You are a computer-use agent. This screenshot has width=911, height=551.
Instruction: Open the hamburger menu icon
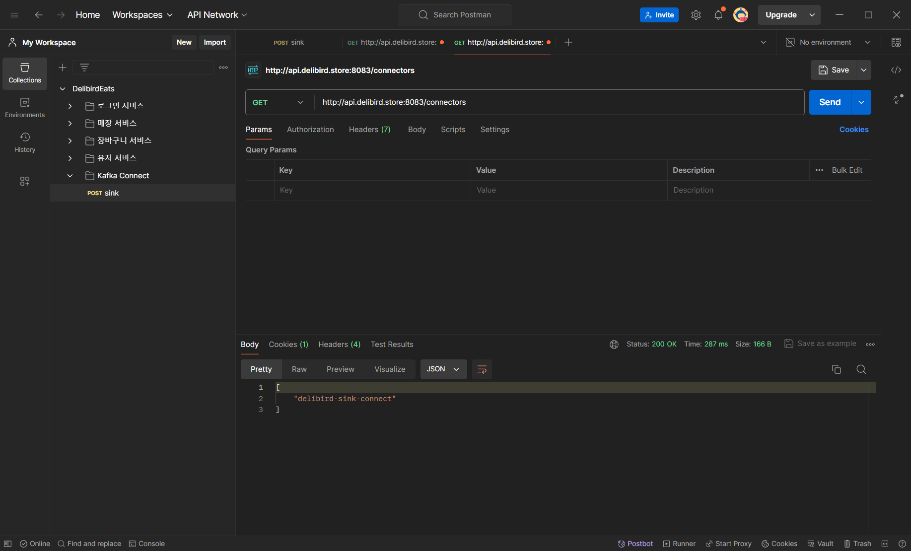14,15
